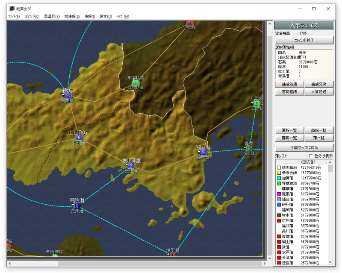Enable the 色分け表示 checkbox
The height and width of the screenshot is (273, 342).
coord(311,156)
